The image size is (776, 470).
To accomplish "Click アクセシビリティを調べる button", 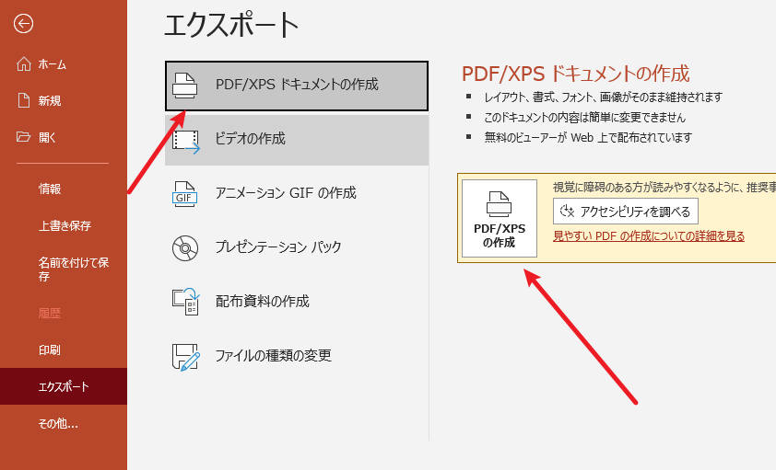I will (x=626, y=212).
